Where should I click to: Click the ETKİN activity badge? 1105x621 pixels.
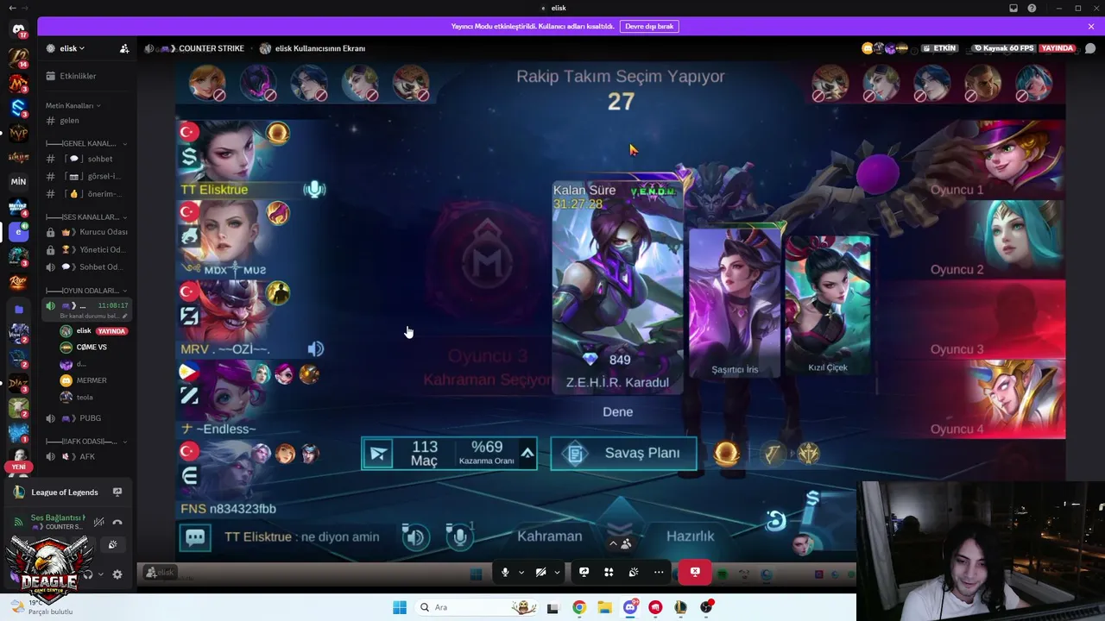pos(940,48)
